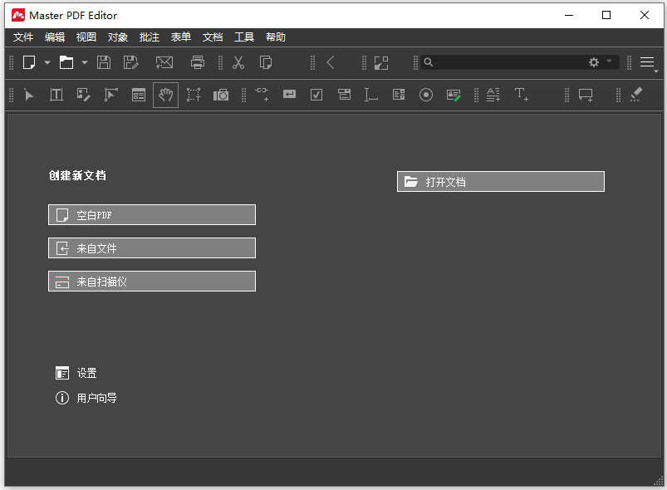Open the 批注 menu
667x490 pixels.
pyautogui.click(x=149, y=37)
